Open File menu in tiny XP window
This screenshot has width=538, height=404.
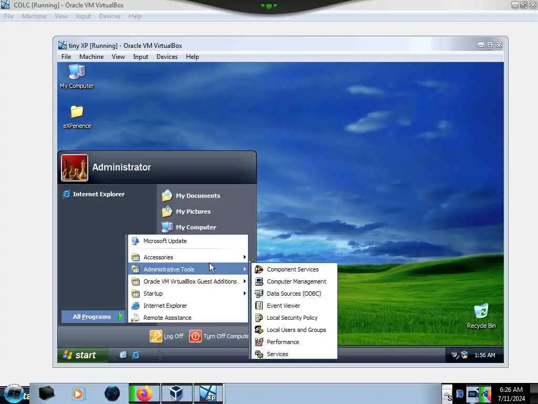pos(66,57)
